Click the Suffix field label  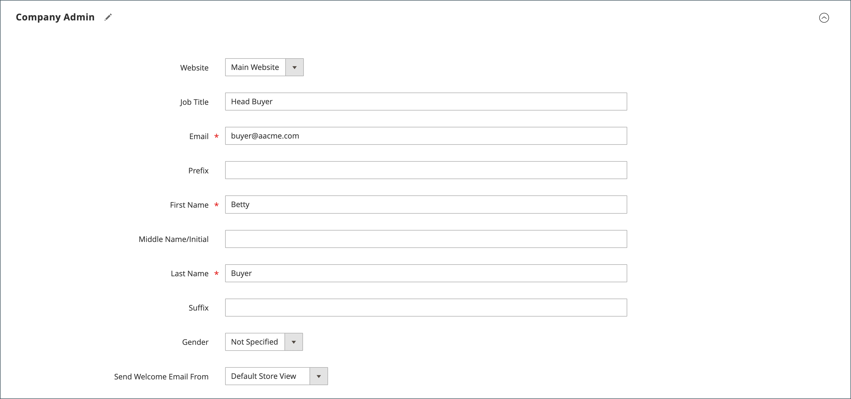tap(198, 308)
